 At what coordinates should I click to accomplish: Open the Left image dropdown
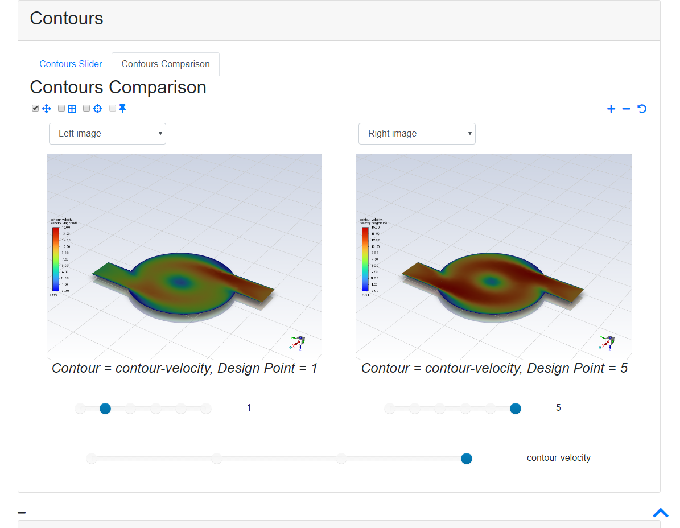tap(107, 133)
